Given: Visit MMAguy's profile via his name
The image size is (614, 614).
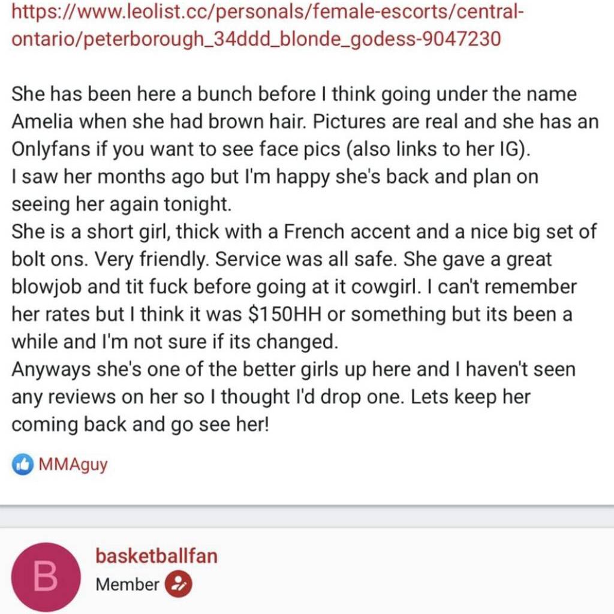Looking at the screenshot, I should click(x=72, y=465).
